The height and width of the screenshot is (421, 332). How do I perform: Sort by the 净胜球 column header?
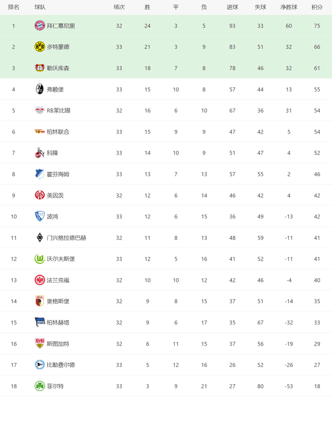(289, 7)
